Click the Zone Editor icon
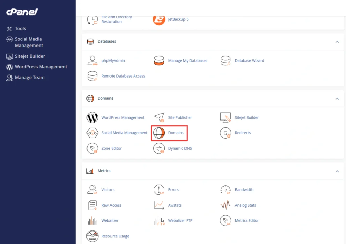Screen dimensions: 346x244 pos(92,148)
